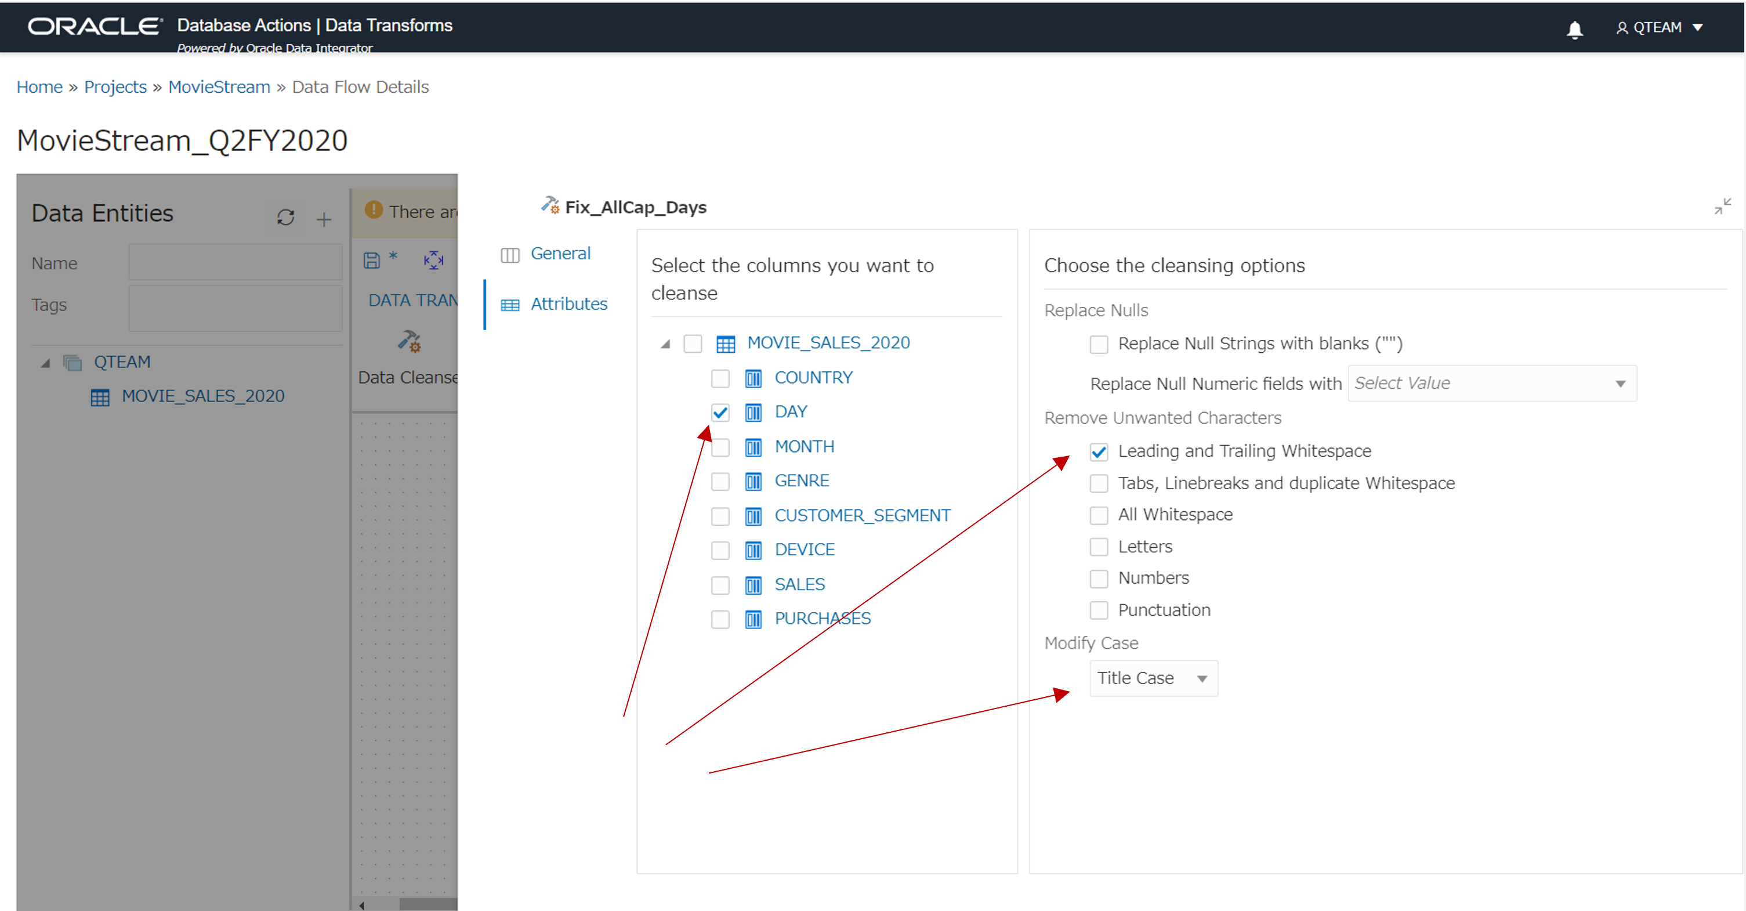Refresh the Data Entities list
1746x911 pixels.
tap(285, 218)
